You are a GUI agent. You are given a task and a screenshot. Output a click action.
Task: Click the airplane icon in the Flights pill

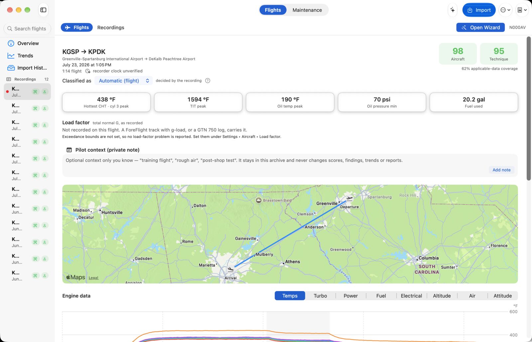[x=68, y=28]
